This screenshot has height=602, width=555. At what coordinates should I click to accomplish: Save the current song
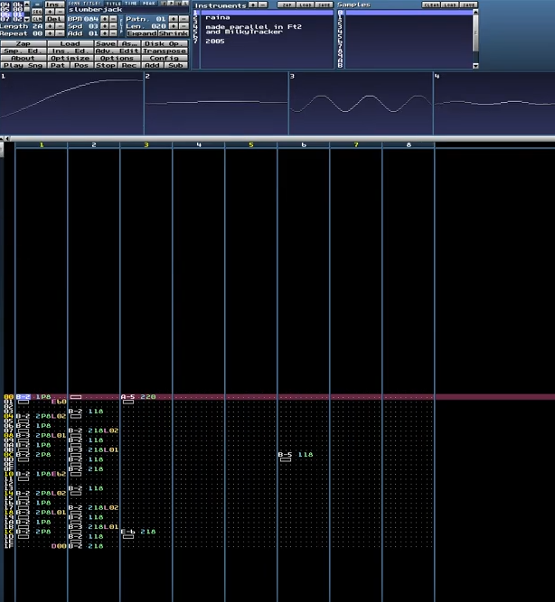(x=106, y=43)
